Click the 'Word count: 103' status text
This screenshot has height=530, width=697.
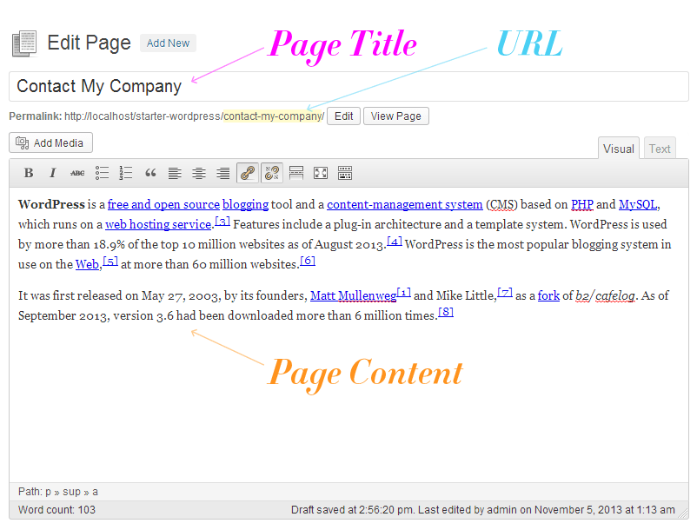tap(56, 509)
